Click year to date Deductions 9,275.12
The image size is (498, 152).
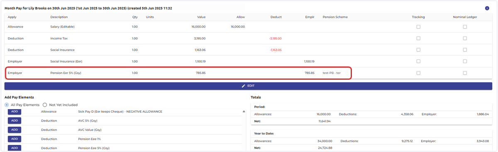tap(408, 141)
